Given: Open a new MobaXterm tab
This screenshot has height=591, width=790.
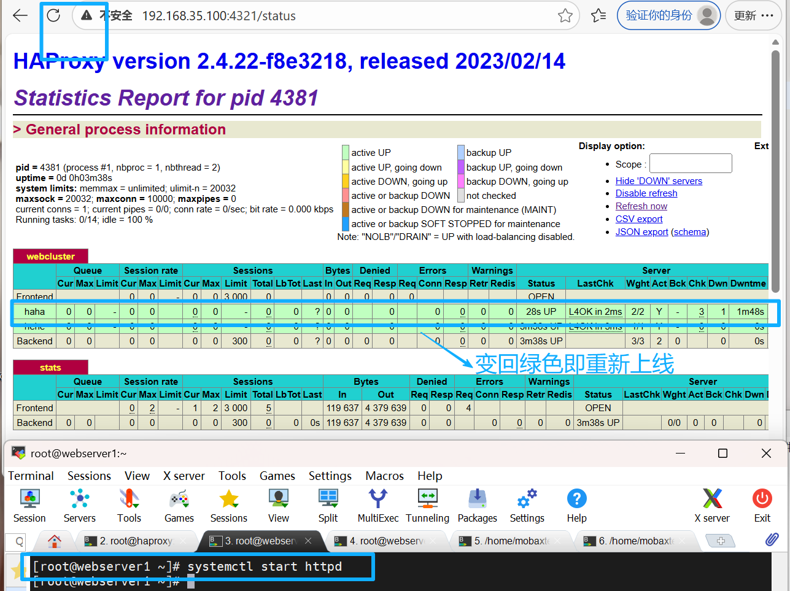Looking at the screenshot, I should [721, 541].
